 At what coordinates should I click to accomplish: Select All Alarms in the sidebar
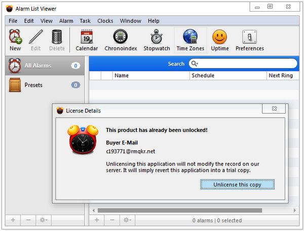pyautogui.click(x=39, y=65)
